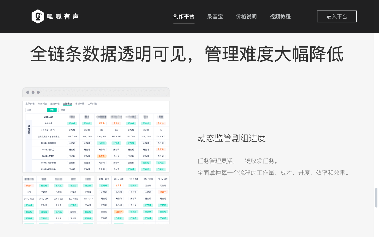This screenshot has height=237, width=379.
Task: Click the page vertical scrollbar thumb
Action: 376,197
